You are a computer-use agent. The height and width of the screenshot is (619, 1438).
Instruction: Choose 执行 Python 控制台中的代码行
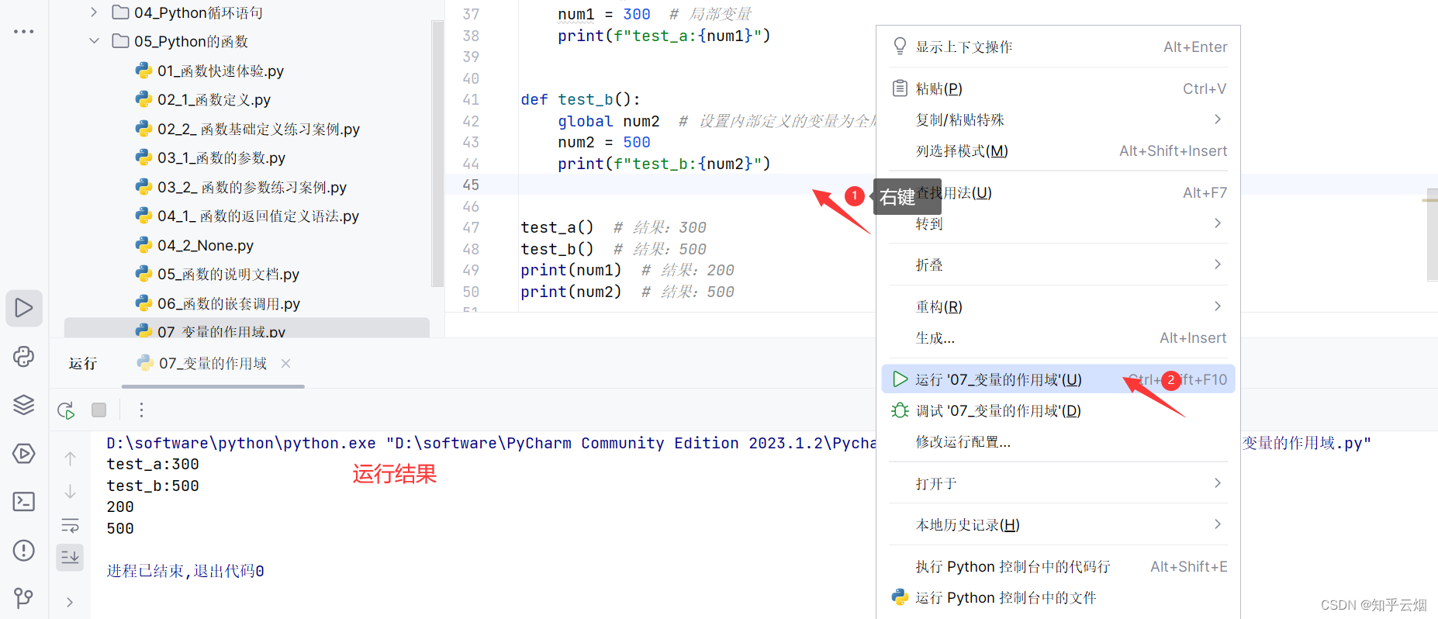point(1058,566)
